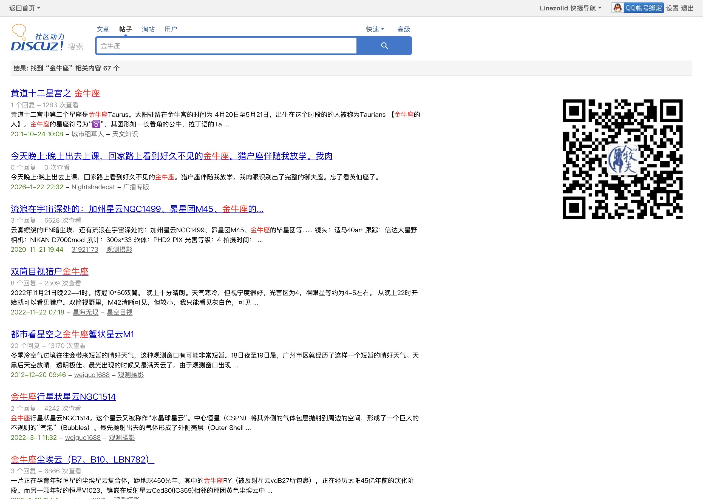
Task: Select the 帖子 search tab
Action: point(125,29)
